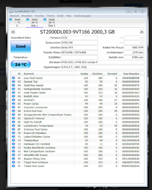Go to next disk with right arrow
This screenshot has height=190, width=152.
pyautogui.click(x=142, y=32)
